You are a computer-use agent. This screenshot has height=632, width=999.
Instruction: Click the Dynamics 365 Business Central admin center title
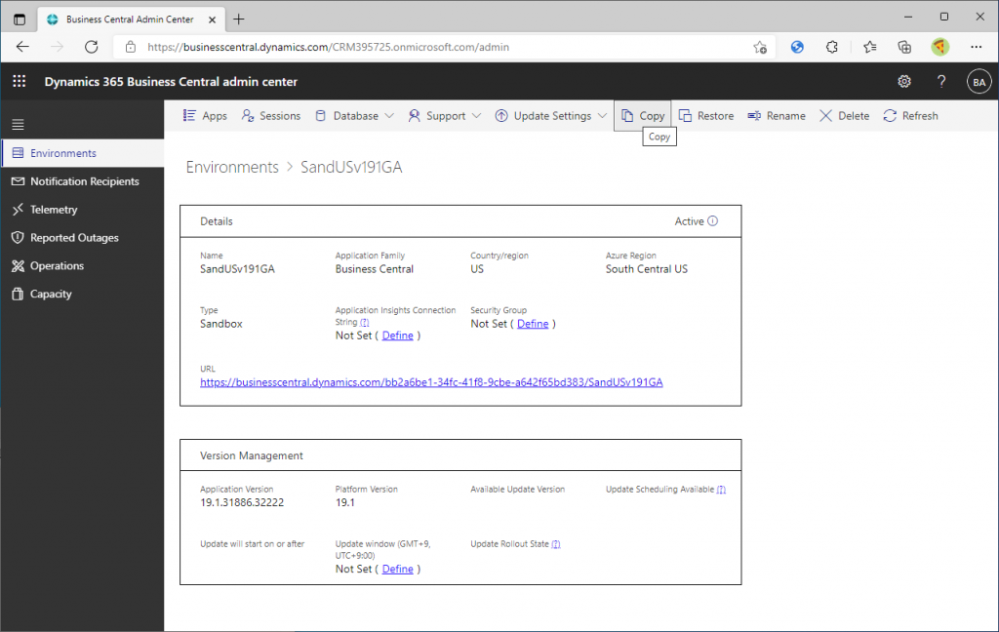(x=171, y=82)
